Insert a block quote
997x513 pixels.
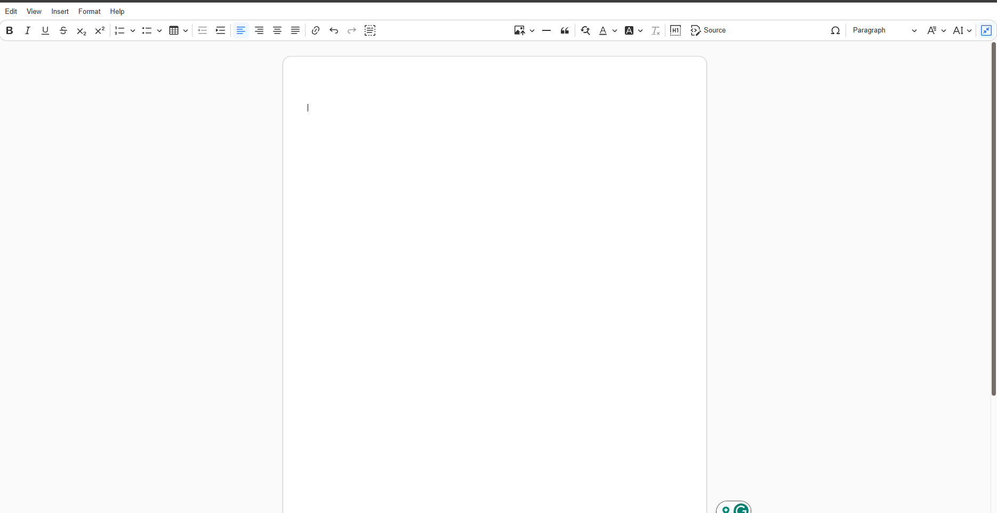[x=564, y=30]
